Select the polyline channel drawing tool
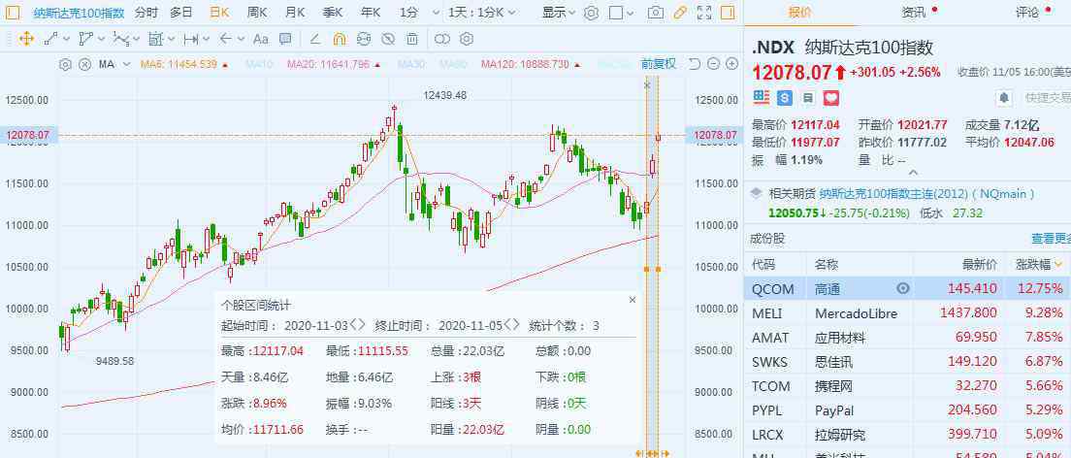Viewport: 1071px width, 458px height. point(86,39)
